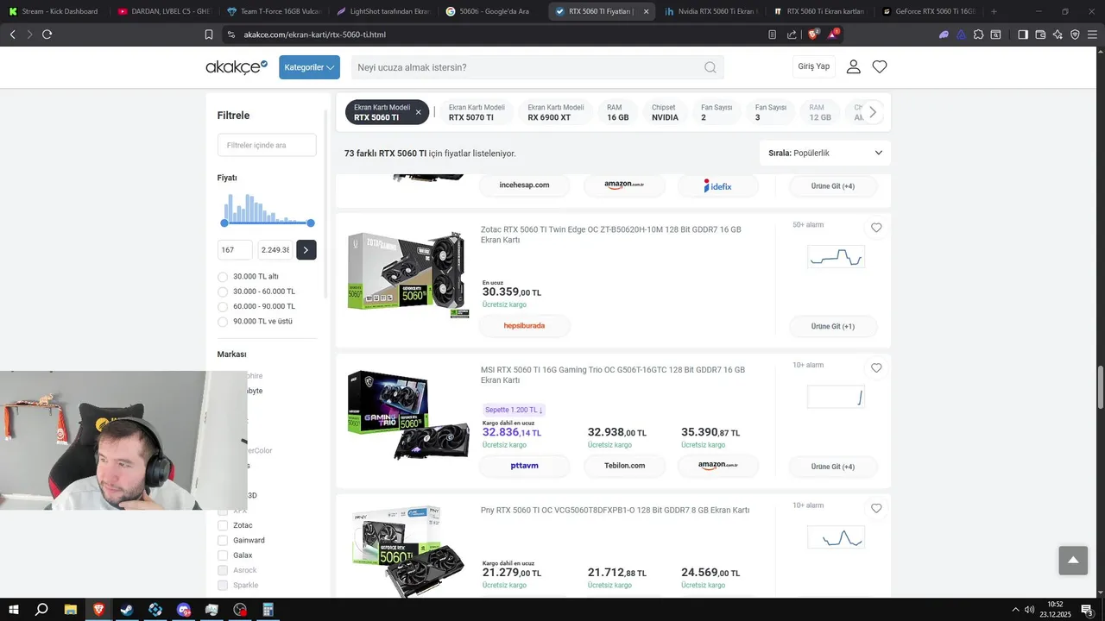
Task: Click the Giriş Yap login button
Action: [813, 66]
